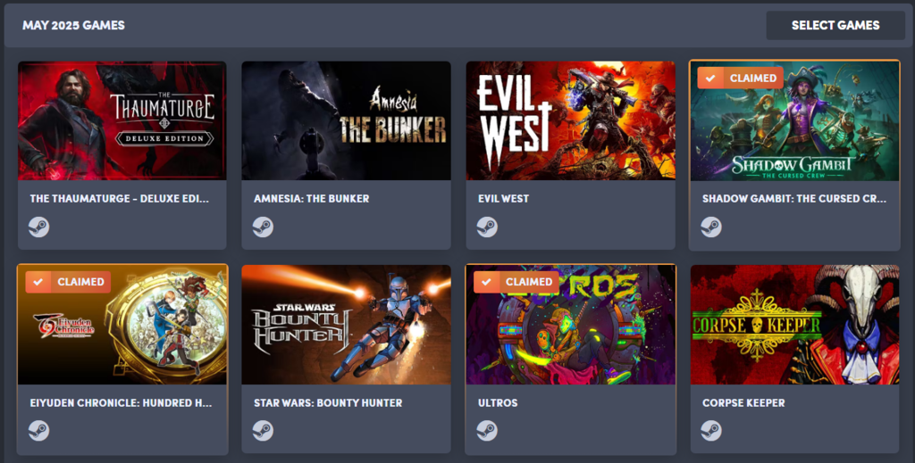This screenshot has width=915, height=463.
Task: Click Steam icon under Amnesia: The Bunker
Action: [264, 227]
